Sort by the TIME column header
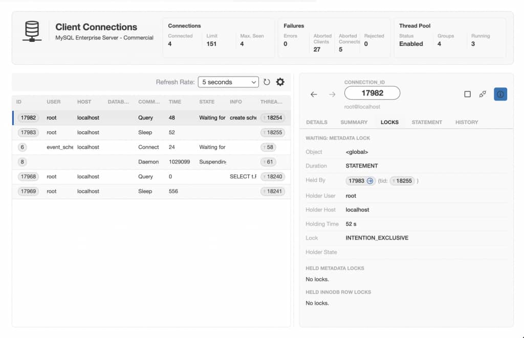This screenshot has height=338, width=524. point(175,102)
